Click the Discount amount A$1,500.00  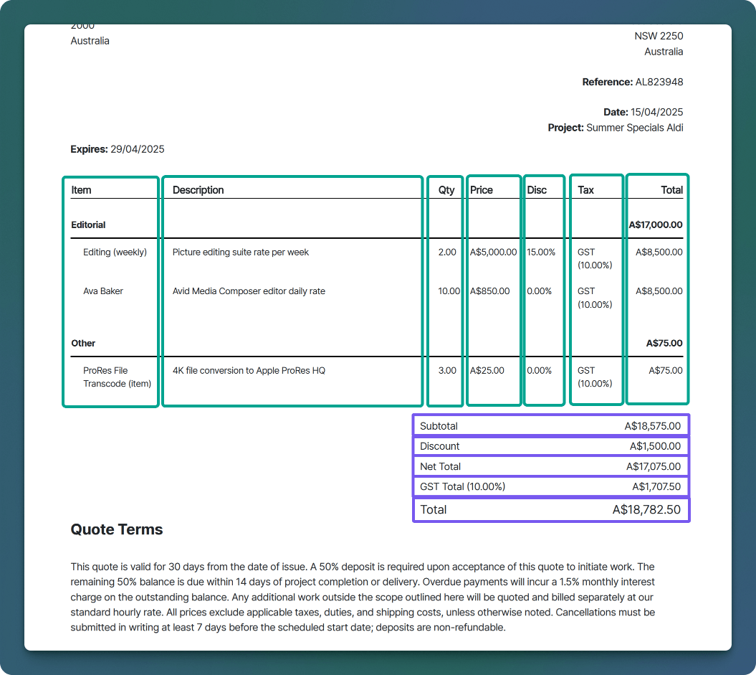tap(655, 446)
